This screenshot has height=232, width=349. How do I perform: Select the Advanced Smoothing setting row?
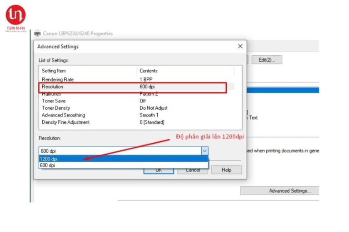point(136,115)
